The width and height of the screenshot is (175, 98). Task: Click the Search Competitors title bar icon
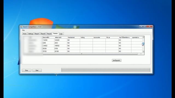[x=21, y=27]
